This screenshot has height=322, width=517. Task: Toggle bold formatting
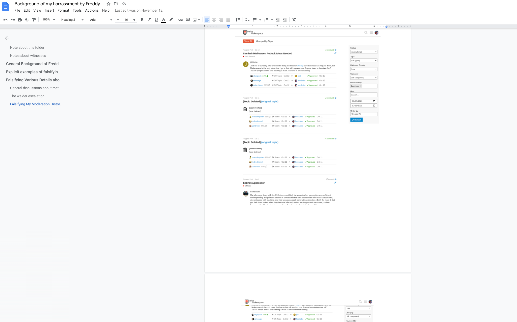(x=142, y=20)
